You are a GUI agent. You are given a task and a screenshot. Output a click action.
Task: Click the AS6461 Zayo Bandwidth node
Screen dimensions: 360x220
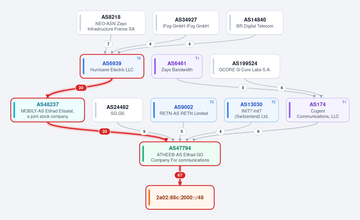coord(177,66)
